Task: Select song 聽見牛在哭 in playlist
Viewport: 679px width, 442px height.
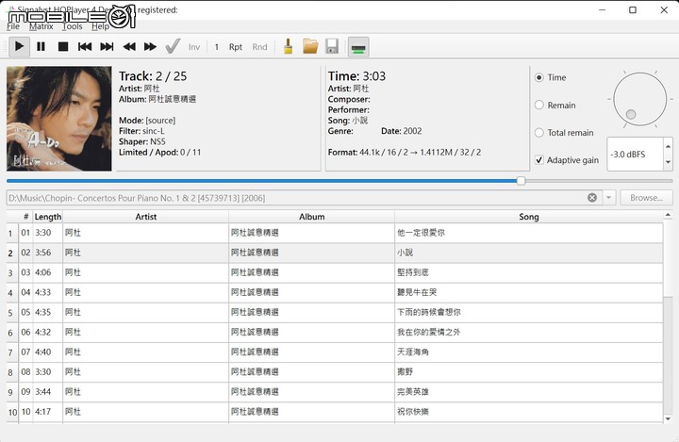Action: click(x=417, y=293)
